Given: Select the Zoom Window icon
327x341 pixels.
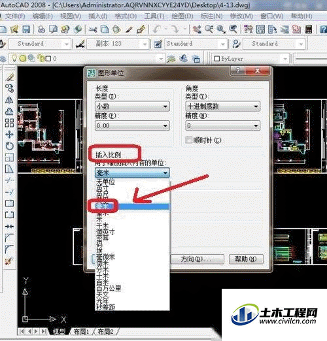Looking at the screenshot, I should (221, 29).
